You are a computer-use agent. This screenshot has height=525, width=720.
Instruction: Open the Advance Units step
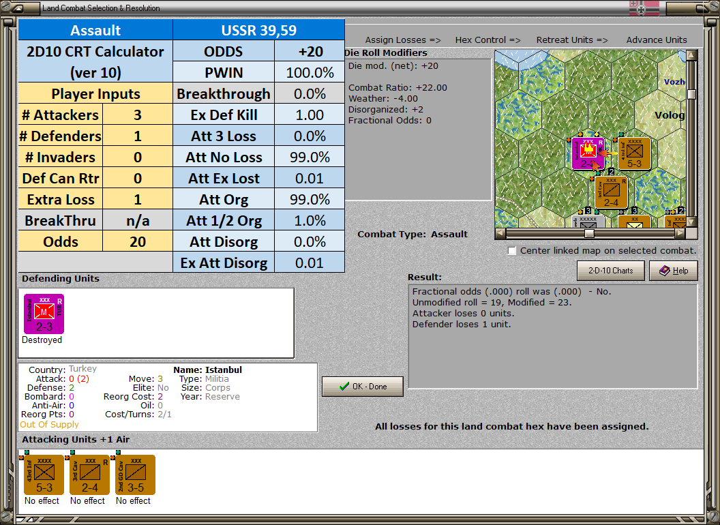coord(657,40)
